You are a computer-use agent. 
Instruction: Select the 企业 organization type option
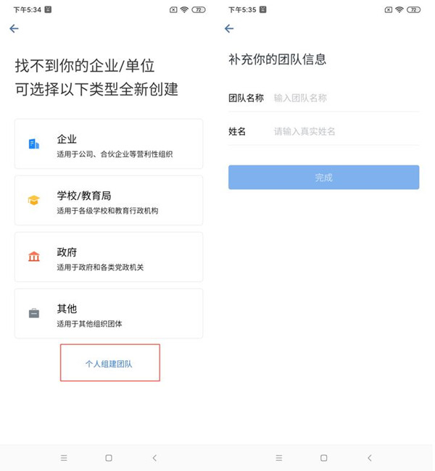pyautogui.click(x=109, y=144)
